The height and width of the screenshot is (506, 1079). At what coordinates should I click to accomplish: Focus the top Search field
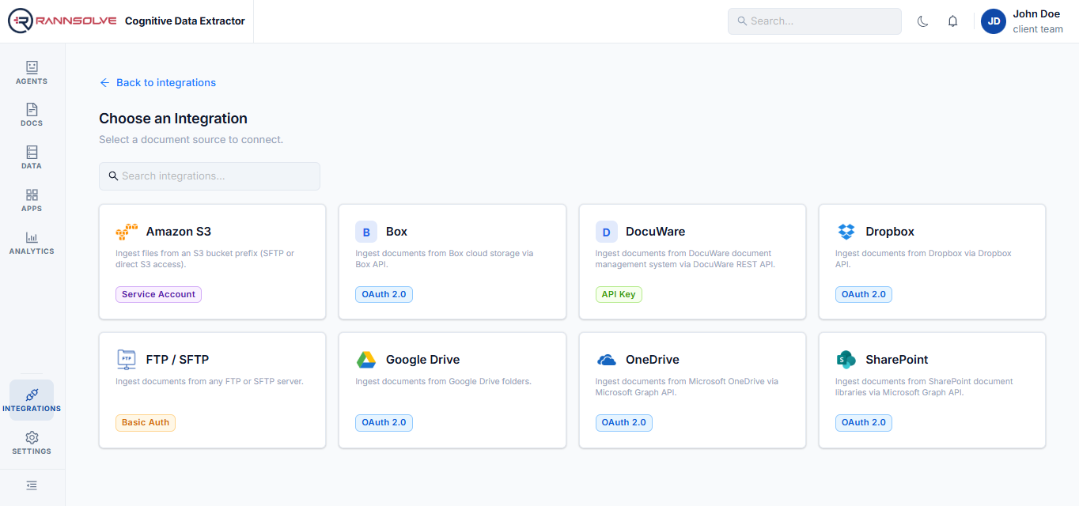815,21
